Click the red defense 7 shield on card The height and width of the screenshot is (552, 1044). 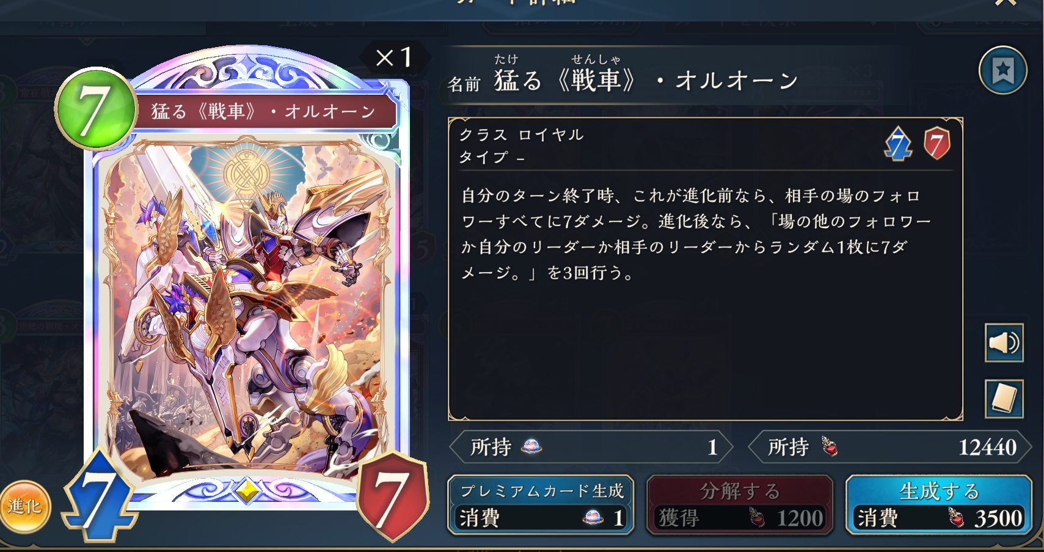pyautogui.click(x=392, y=496)
